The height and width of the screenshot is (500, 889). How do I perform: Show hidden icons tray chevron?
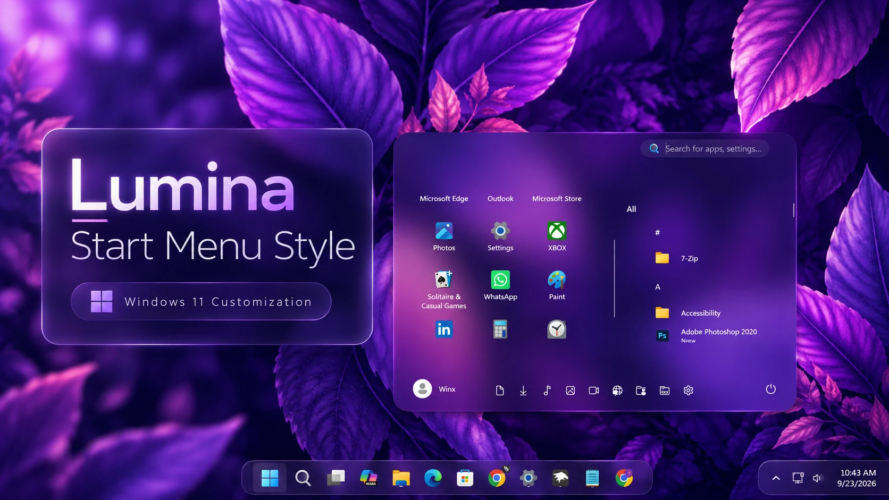pyautogui.click(x=776, y=478)
